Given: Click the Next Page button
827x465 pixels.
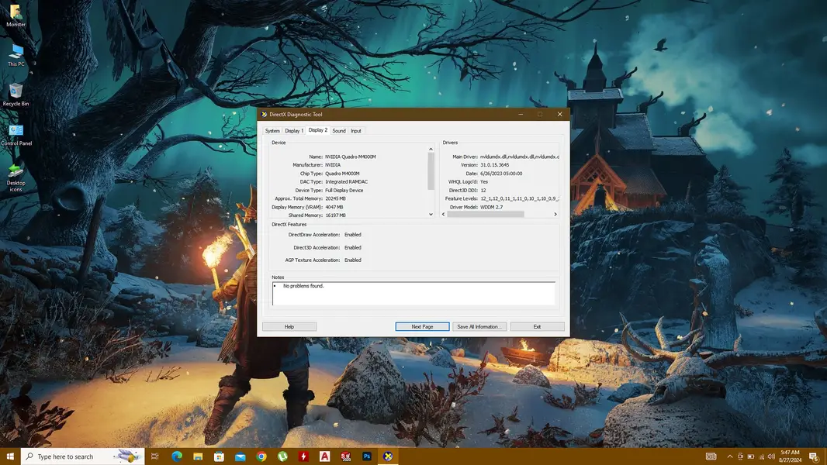Looking at the screenshot, I should [422, 326].
